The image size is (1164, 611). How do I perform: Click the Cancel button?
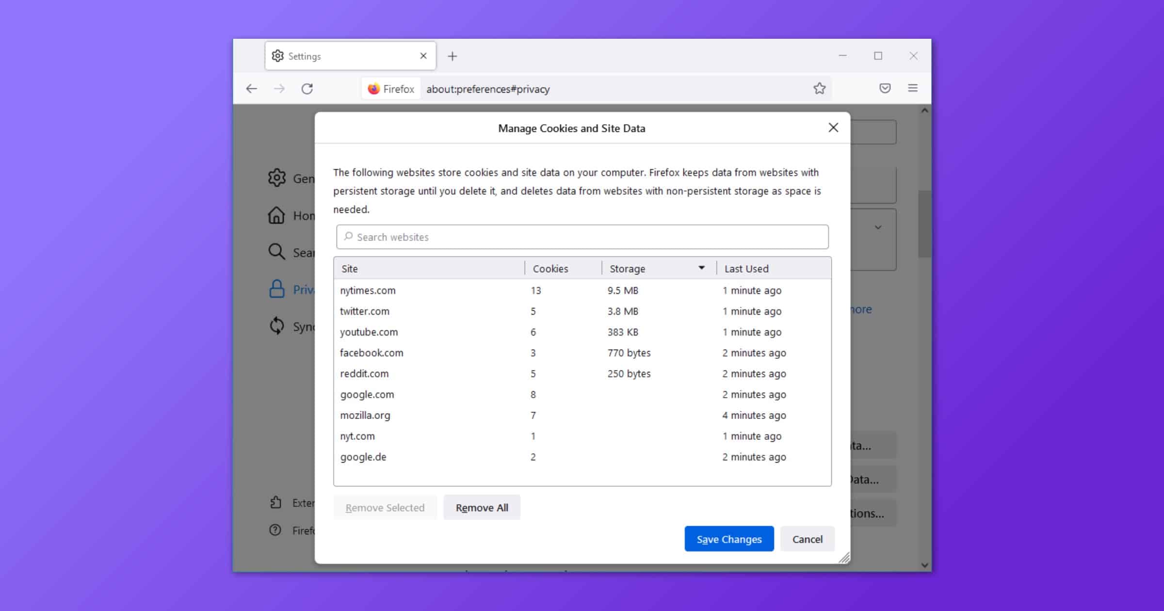807,539
